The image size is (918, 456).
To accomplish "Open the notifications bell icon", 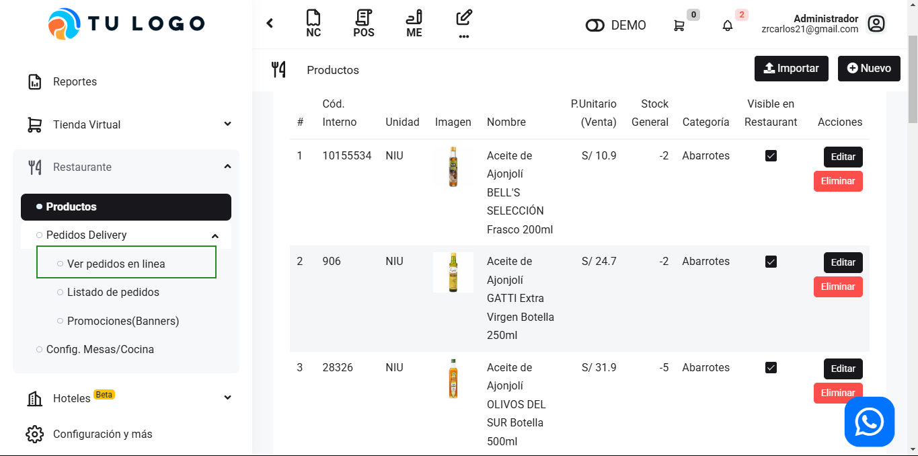I will click(x=728, y=26).
